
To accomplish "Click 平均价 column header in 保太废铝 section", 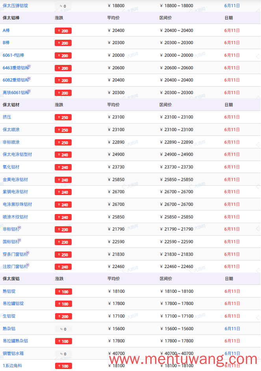I will point(114,279).
